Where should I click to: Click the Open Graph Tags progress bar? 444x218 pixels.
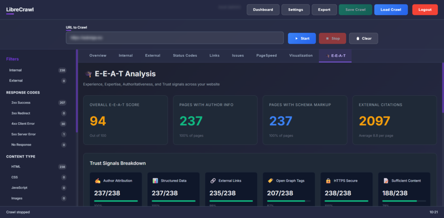tap(289, 201)
